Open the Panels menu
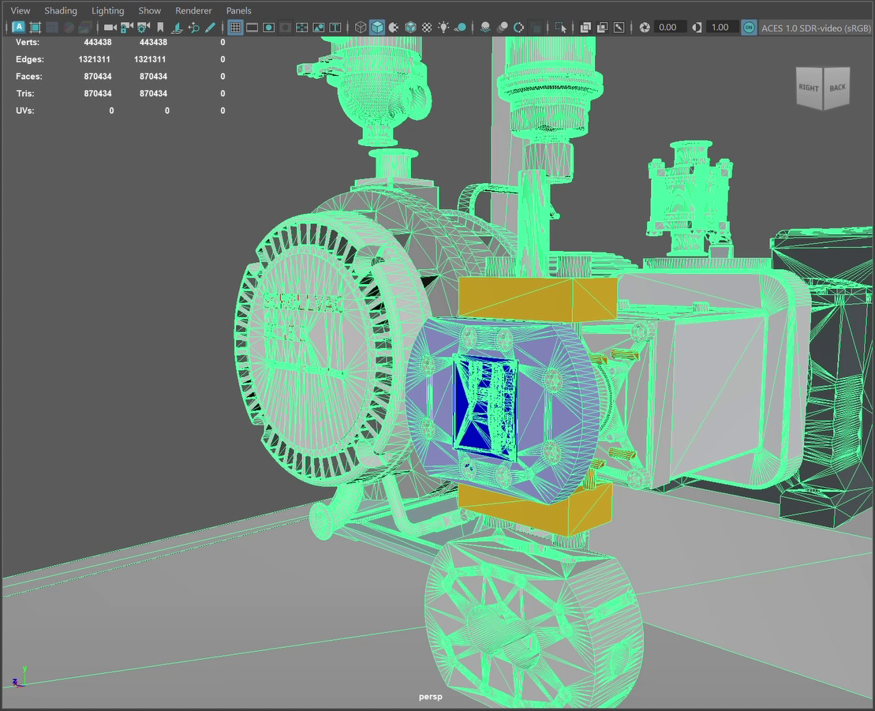The image size is (875, 711). (x=238, y=10)
